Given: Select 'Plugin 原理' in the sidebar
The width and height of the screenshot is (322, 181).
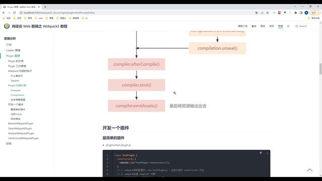Looking at the screenshot, I should coord(13,56).
